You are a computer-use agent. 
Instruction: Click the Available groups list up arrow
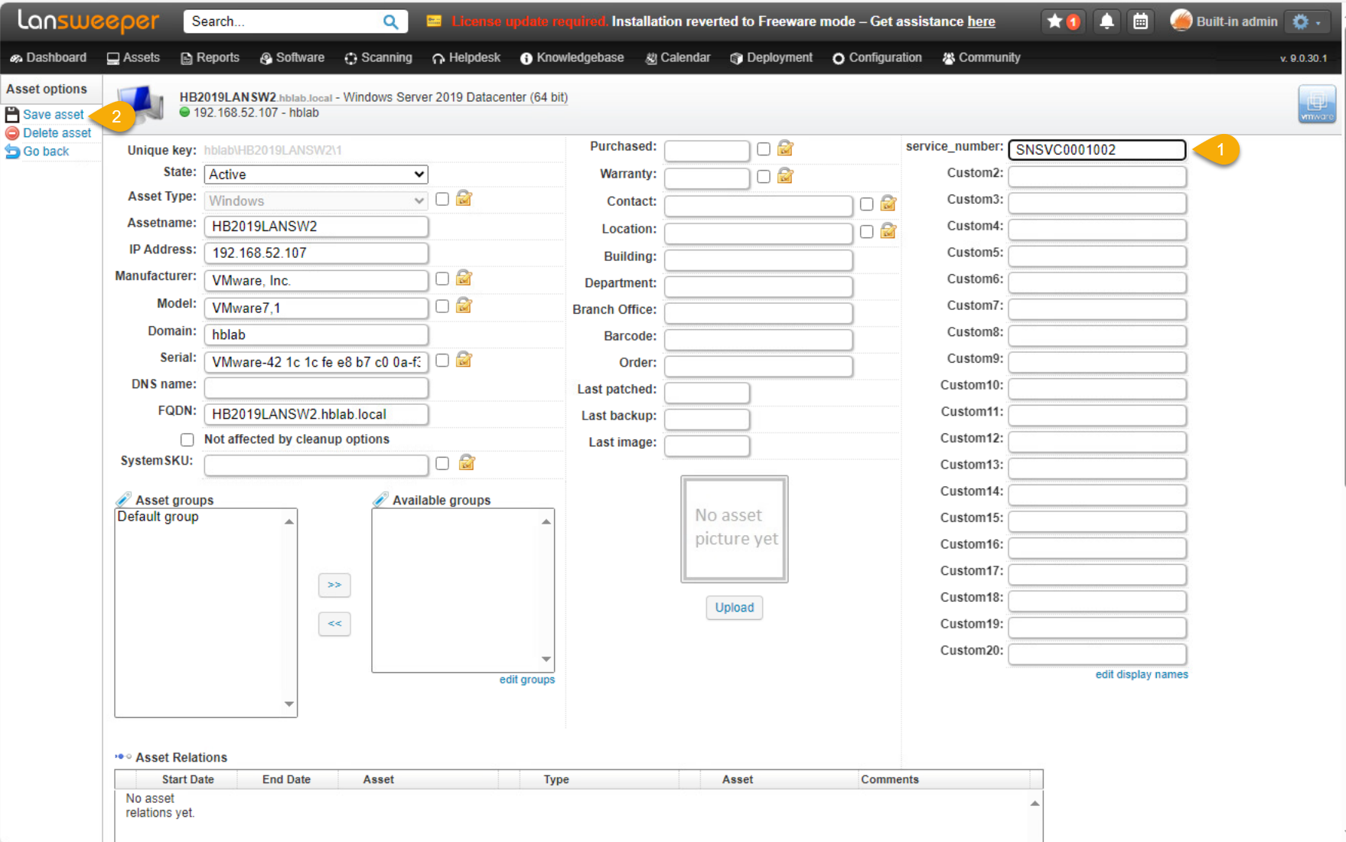coord(546,521)
